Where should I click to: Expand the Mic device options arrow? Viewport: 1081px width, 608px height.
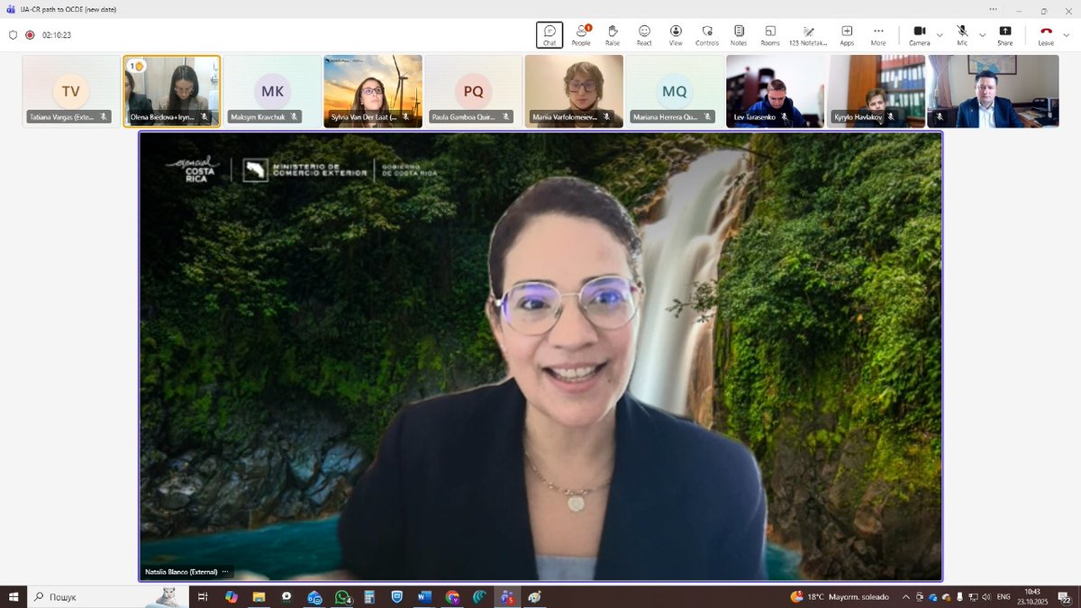coord(982,35)
